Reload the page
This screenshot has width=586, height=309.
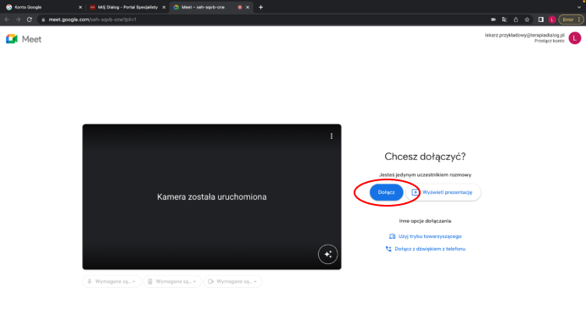(29, 19)
